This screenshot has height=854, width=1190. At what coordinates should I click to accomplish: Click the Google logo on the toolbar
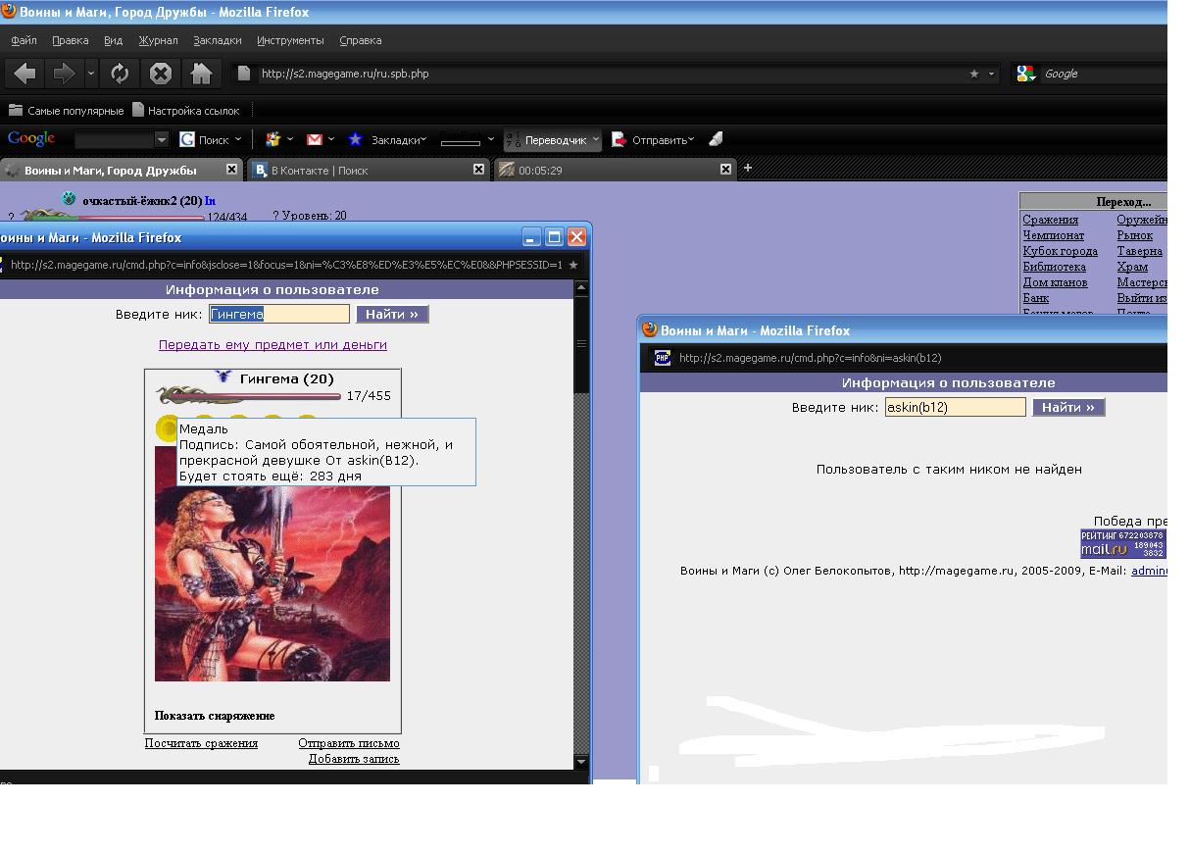(31, 139)
